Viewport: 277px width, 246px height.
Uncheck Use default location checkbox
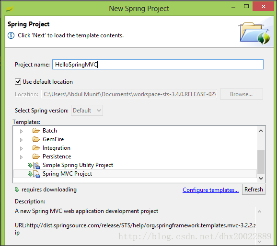click(x=18, y=82)
